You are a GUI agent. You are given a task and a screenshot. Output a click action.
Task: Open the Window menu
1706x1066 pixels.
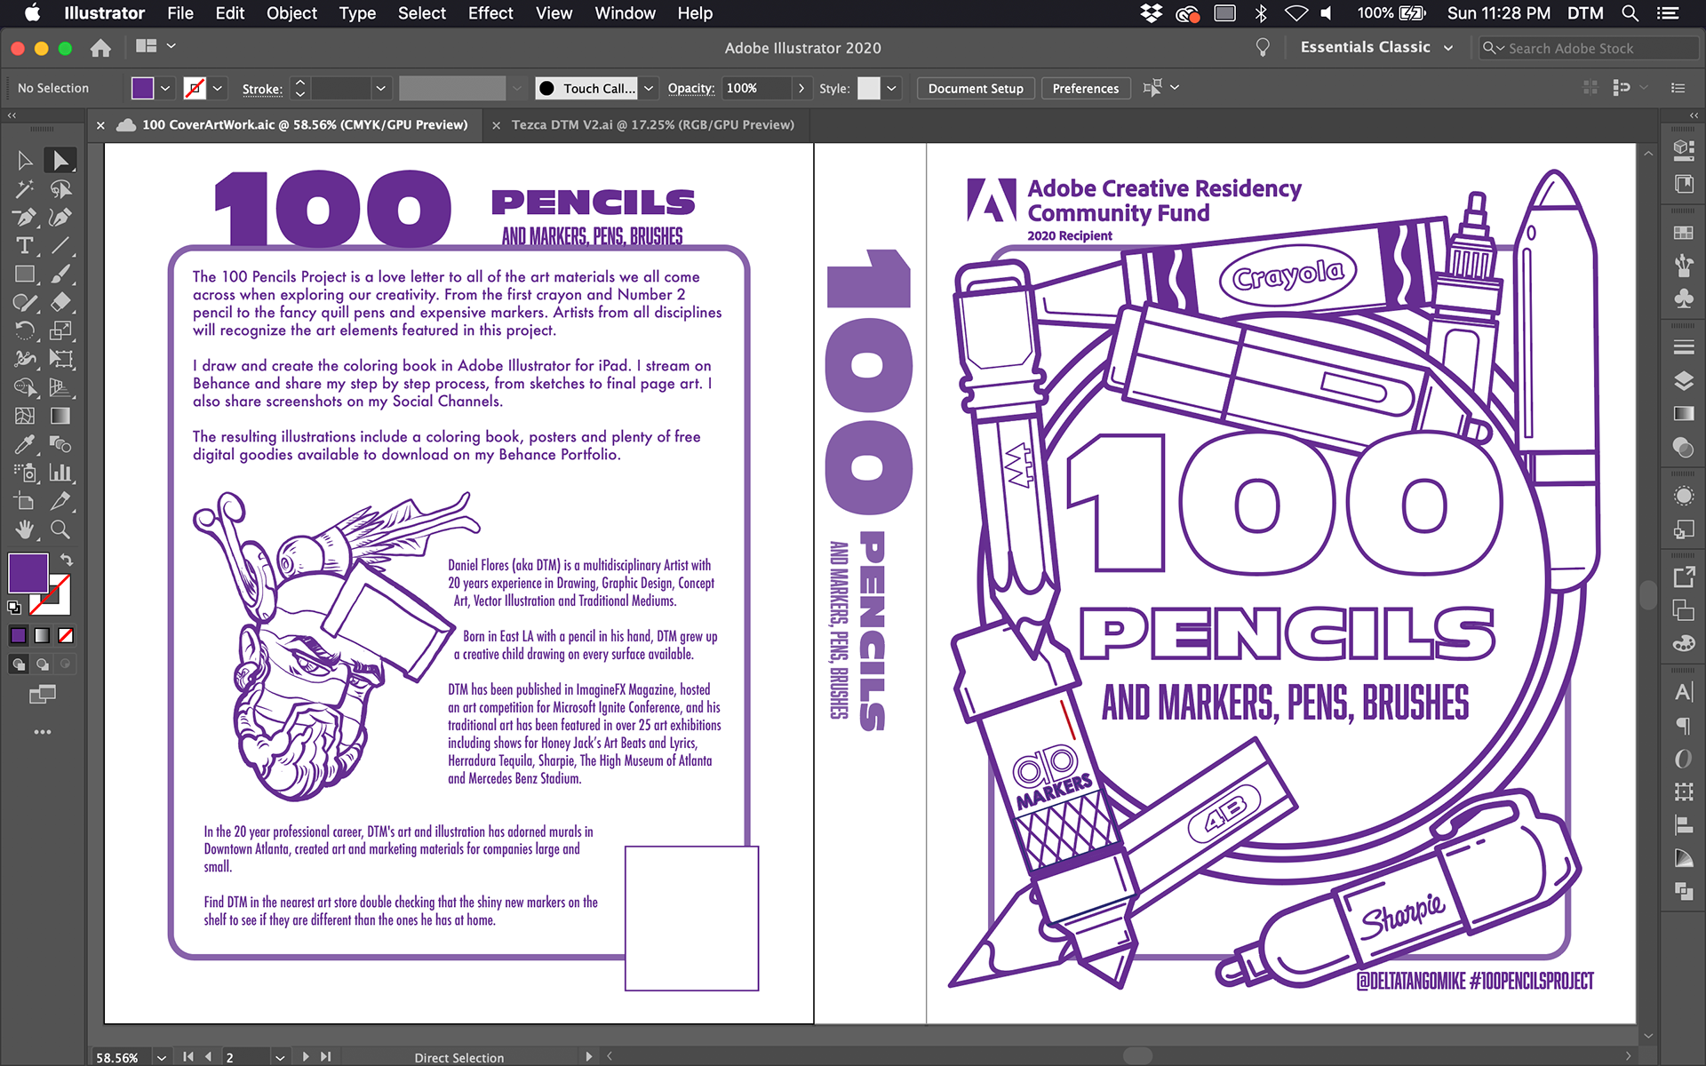click(x=625, y=13)
